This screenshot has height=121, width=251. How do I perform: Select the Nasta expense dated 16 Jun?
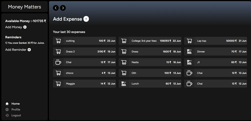click(150, 62)
